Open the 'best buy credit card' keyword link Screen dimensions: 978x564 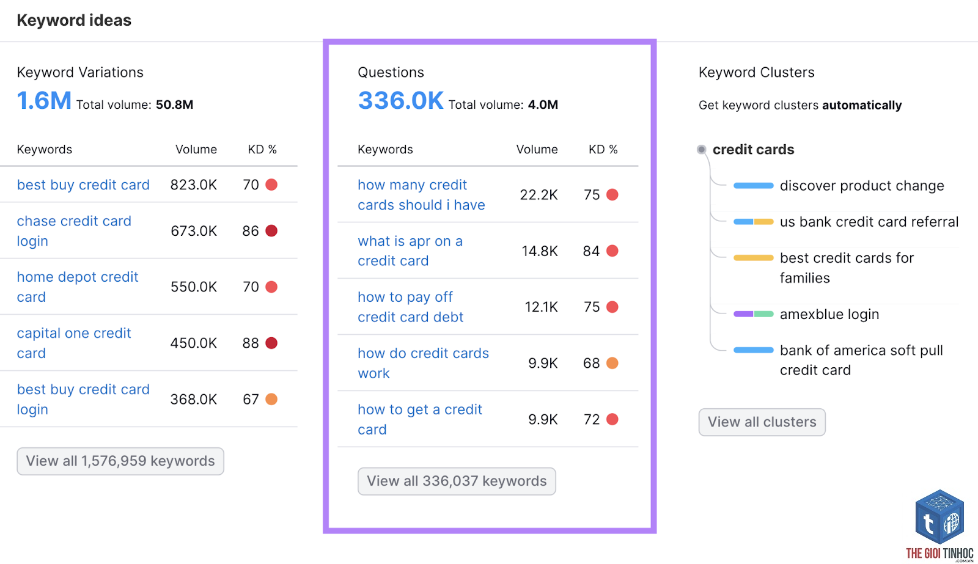pos(83,185)
